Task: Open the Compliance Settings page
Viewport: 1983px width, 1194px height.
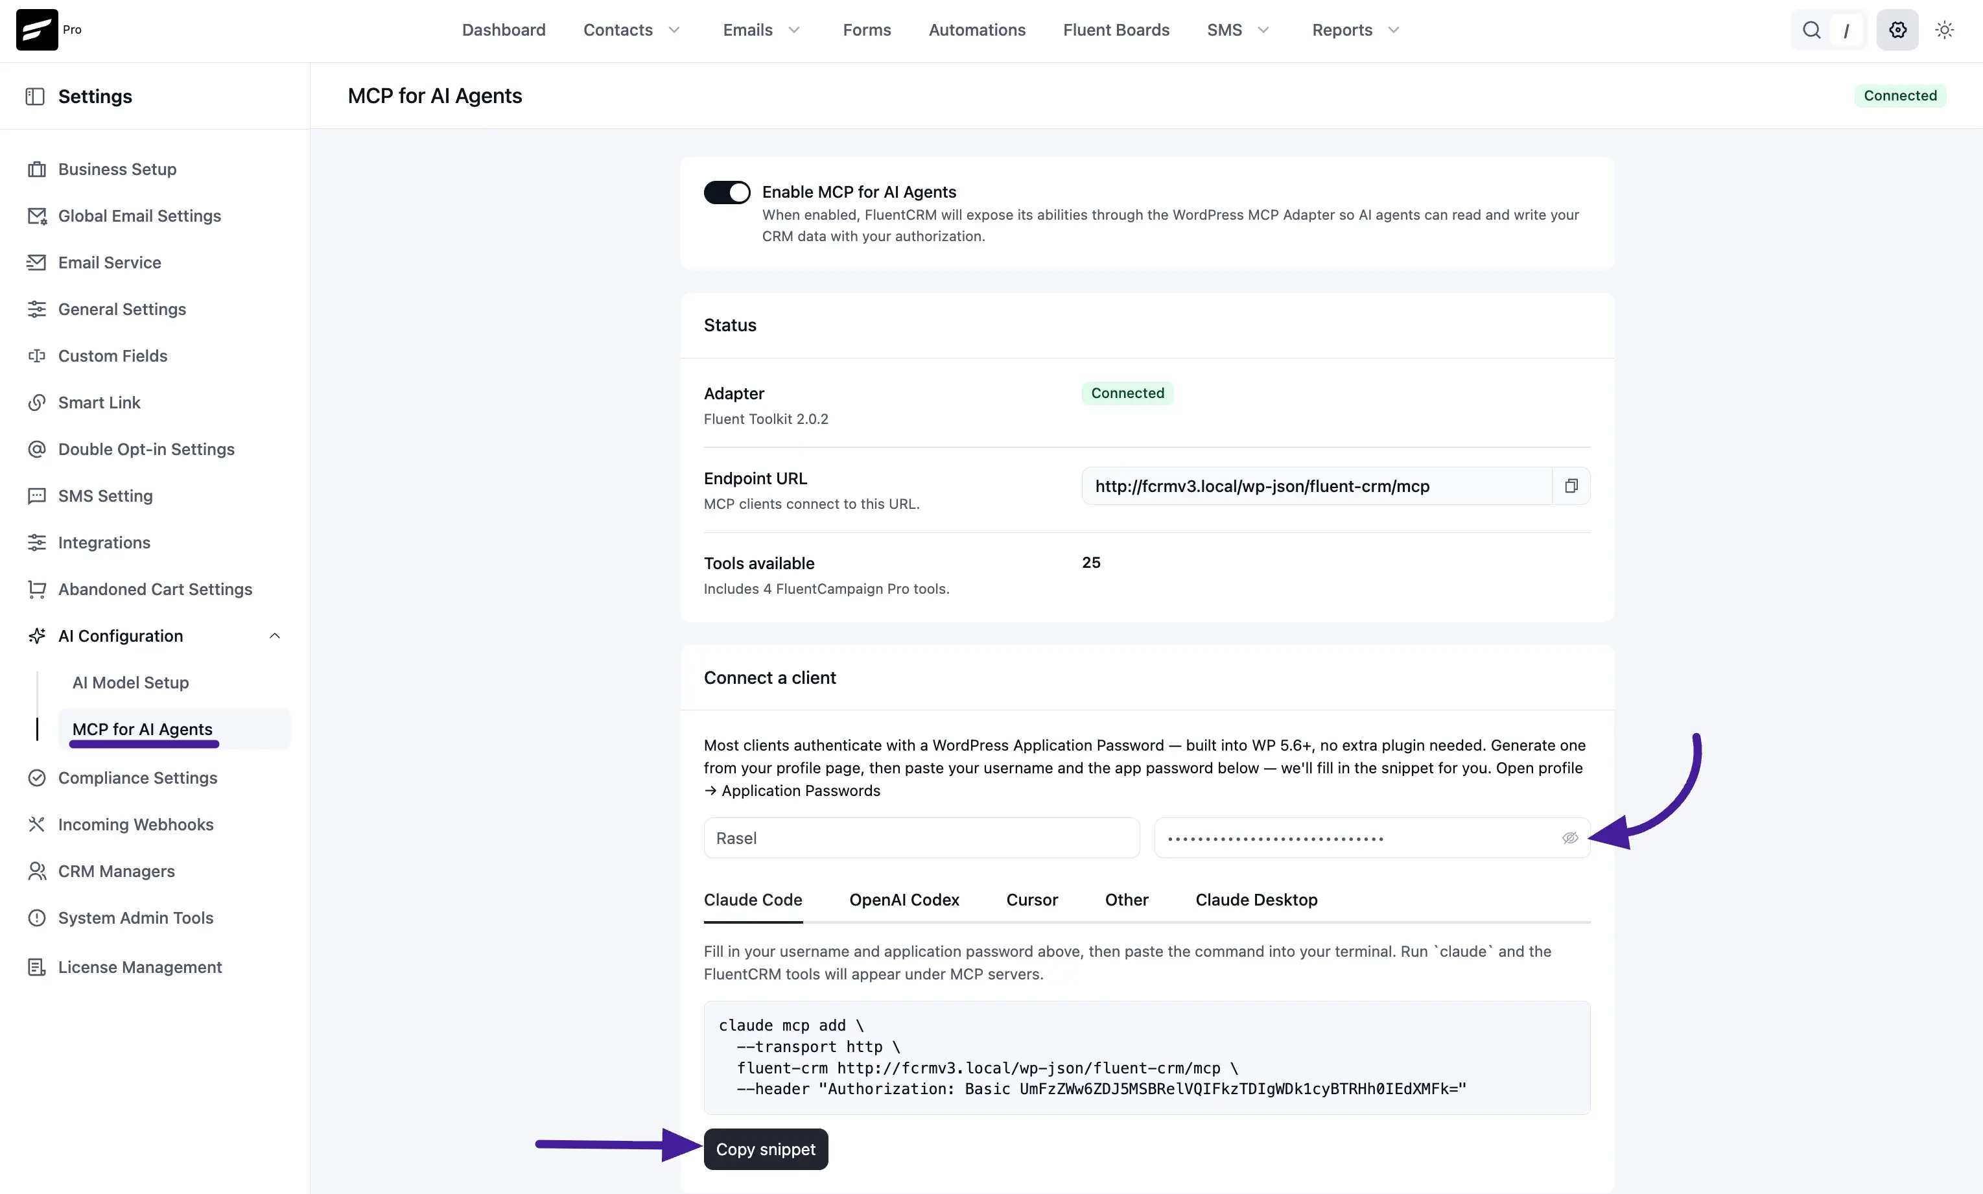Action: (137, 778)
